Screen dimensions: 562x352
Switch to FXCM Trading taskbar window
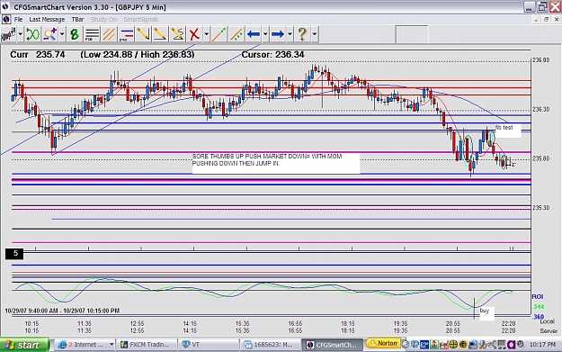tap(147, 345)
